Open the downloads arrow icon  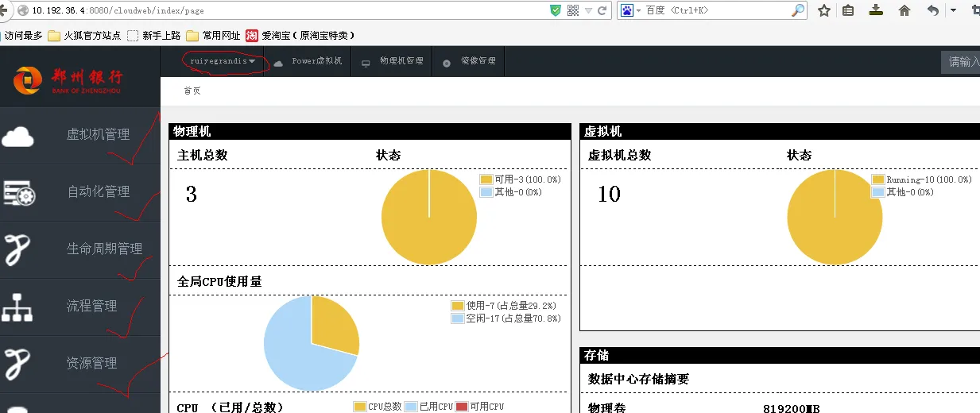click(876, 10)
